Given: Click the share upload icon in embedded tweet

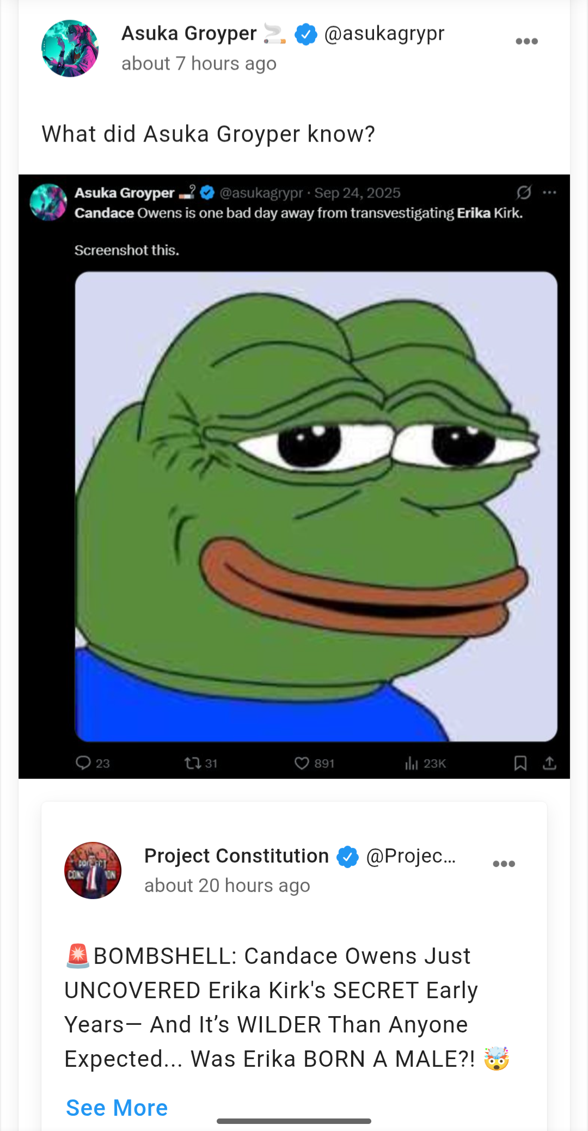Looking at the screenshot, I should pos(550,763).
